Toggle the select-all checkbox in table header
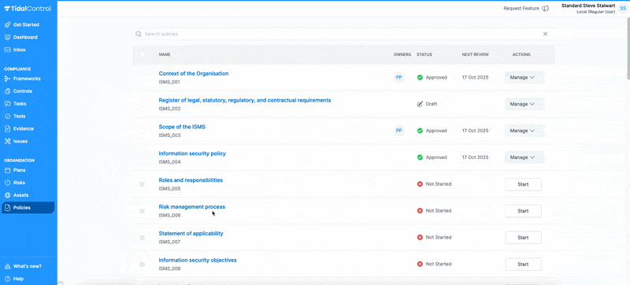 [x=143, y=54]
